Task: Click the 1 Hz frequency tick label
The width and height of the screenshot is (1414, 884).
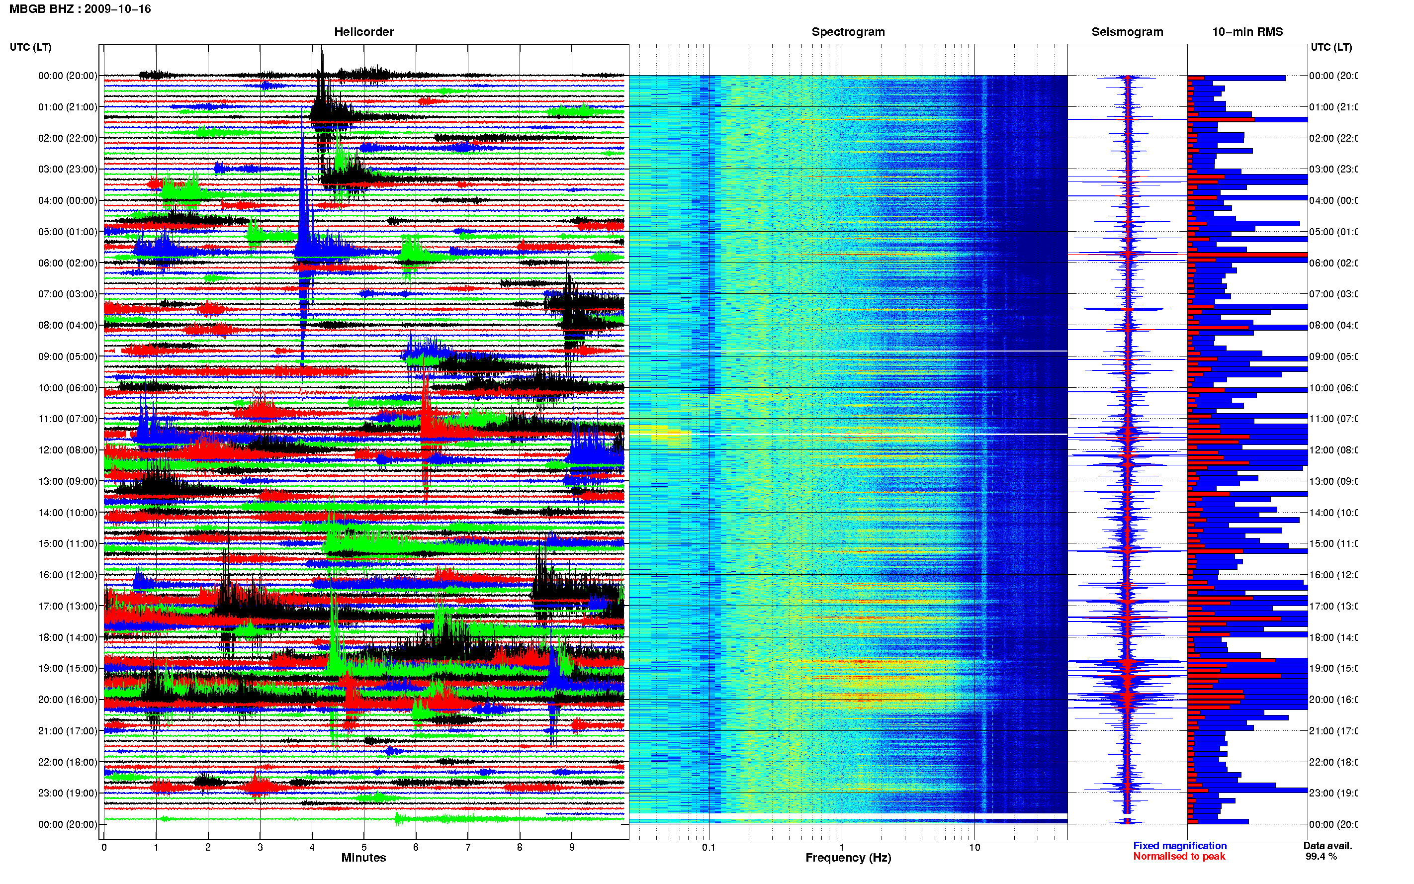Action: [x=842, y=847]
